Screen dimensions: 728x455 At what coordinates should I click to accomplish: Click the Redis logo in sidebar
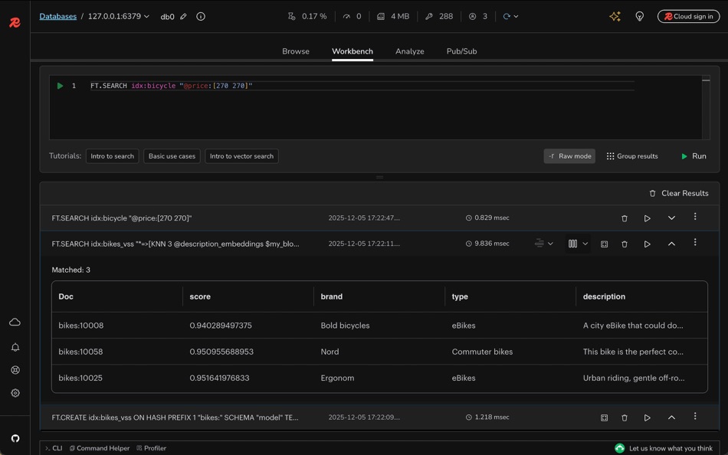[x=15, y=23]
